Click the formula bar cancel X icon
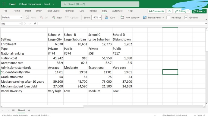The height and width of the screenshot is (117, 208). [x=25, y=24]
